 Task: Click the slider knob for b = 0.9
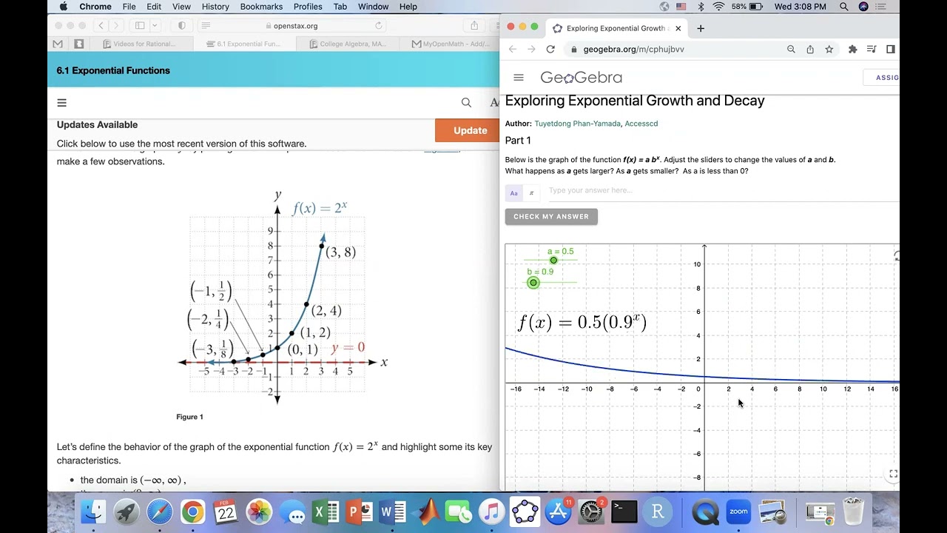(x=533, y=283)
